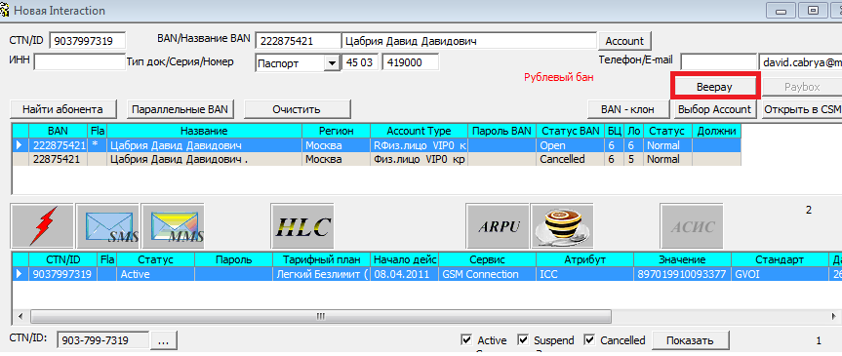Click the Cancelled status cell in BAN table
Screen dimensions: 842x356
(571, 159)
